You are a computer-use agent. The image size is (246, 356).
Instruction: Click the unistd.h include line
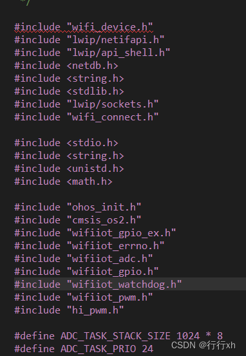tap(69, 169)
